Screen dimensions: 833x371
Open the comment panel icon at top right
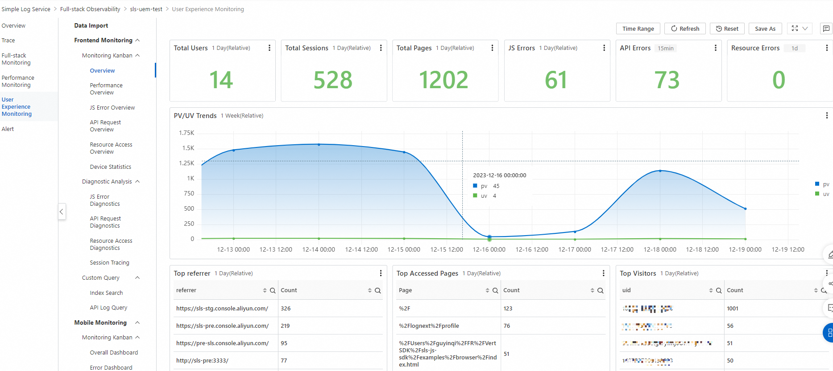pyautogui.click(x=826, y=29)
